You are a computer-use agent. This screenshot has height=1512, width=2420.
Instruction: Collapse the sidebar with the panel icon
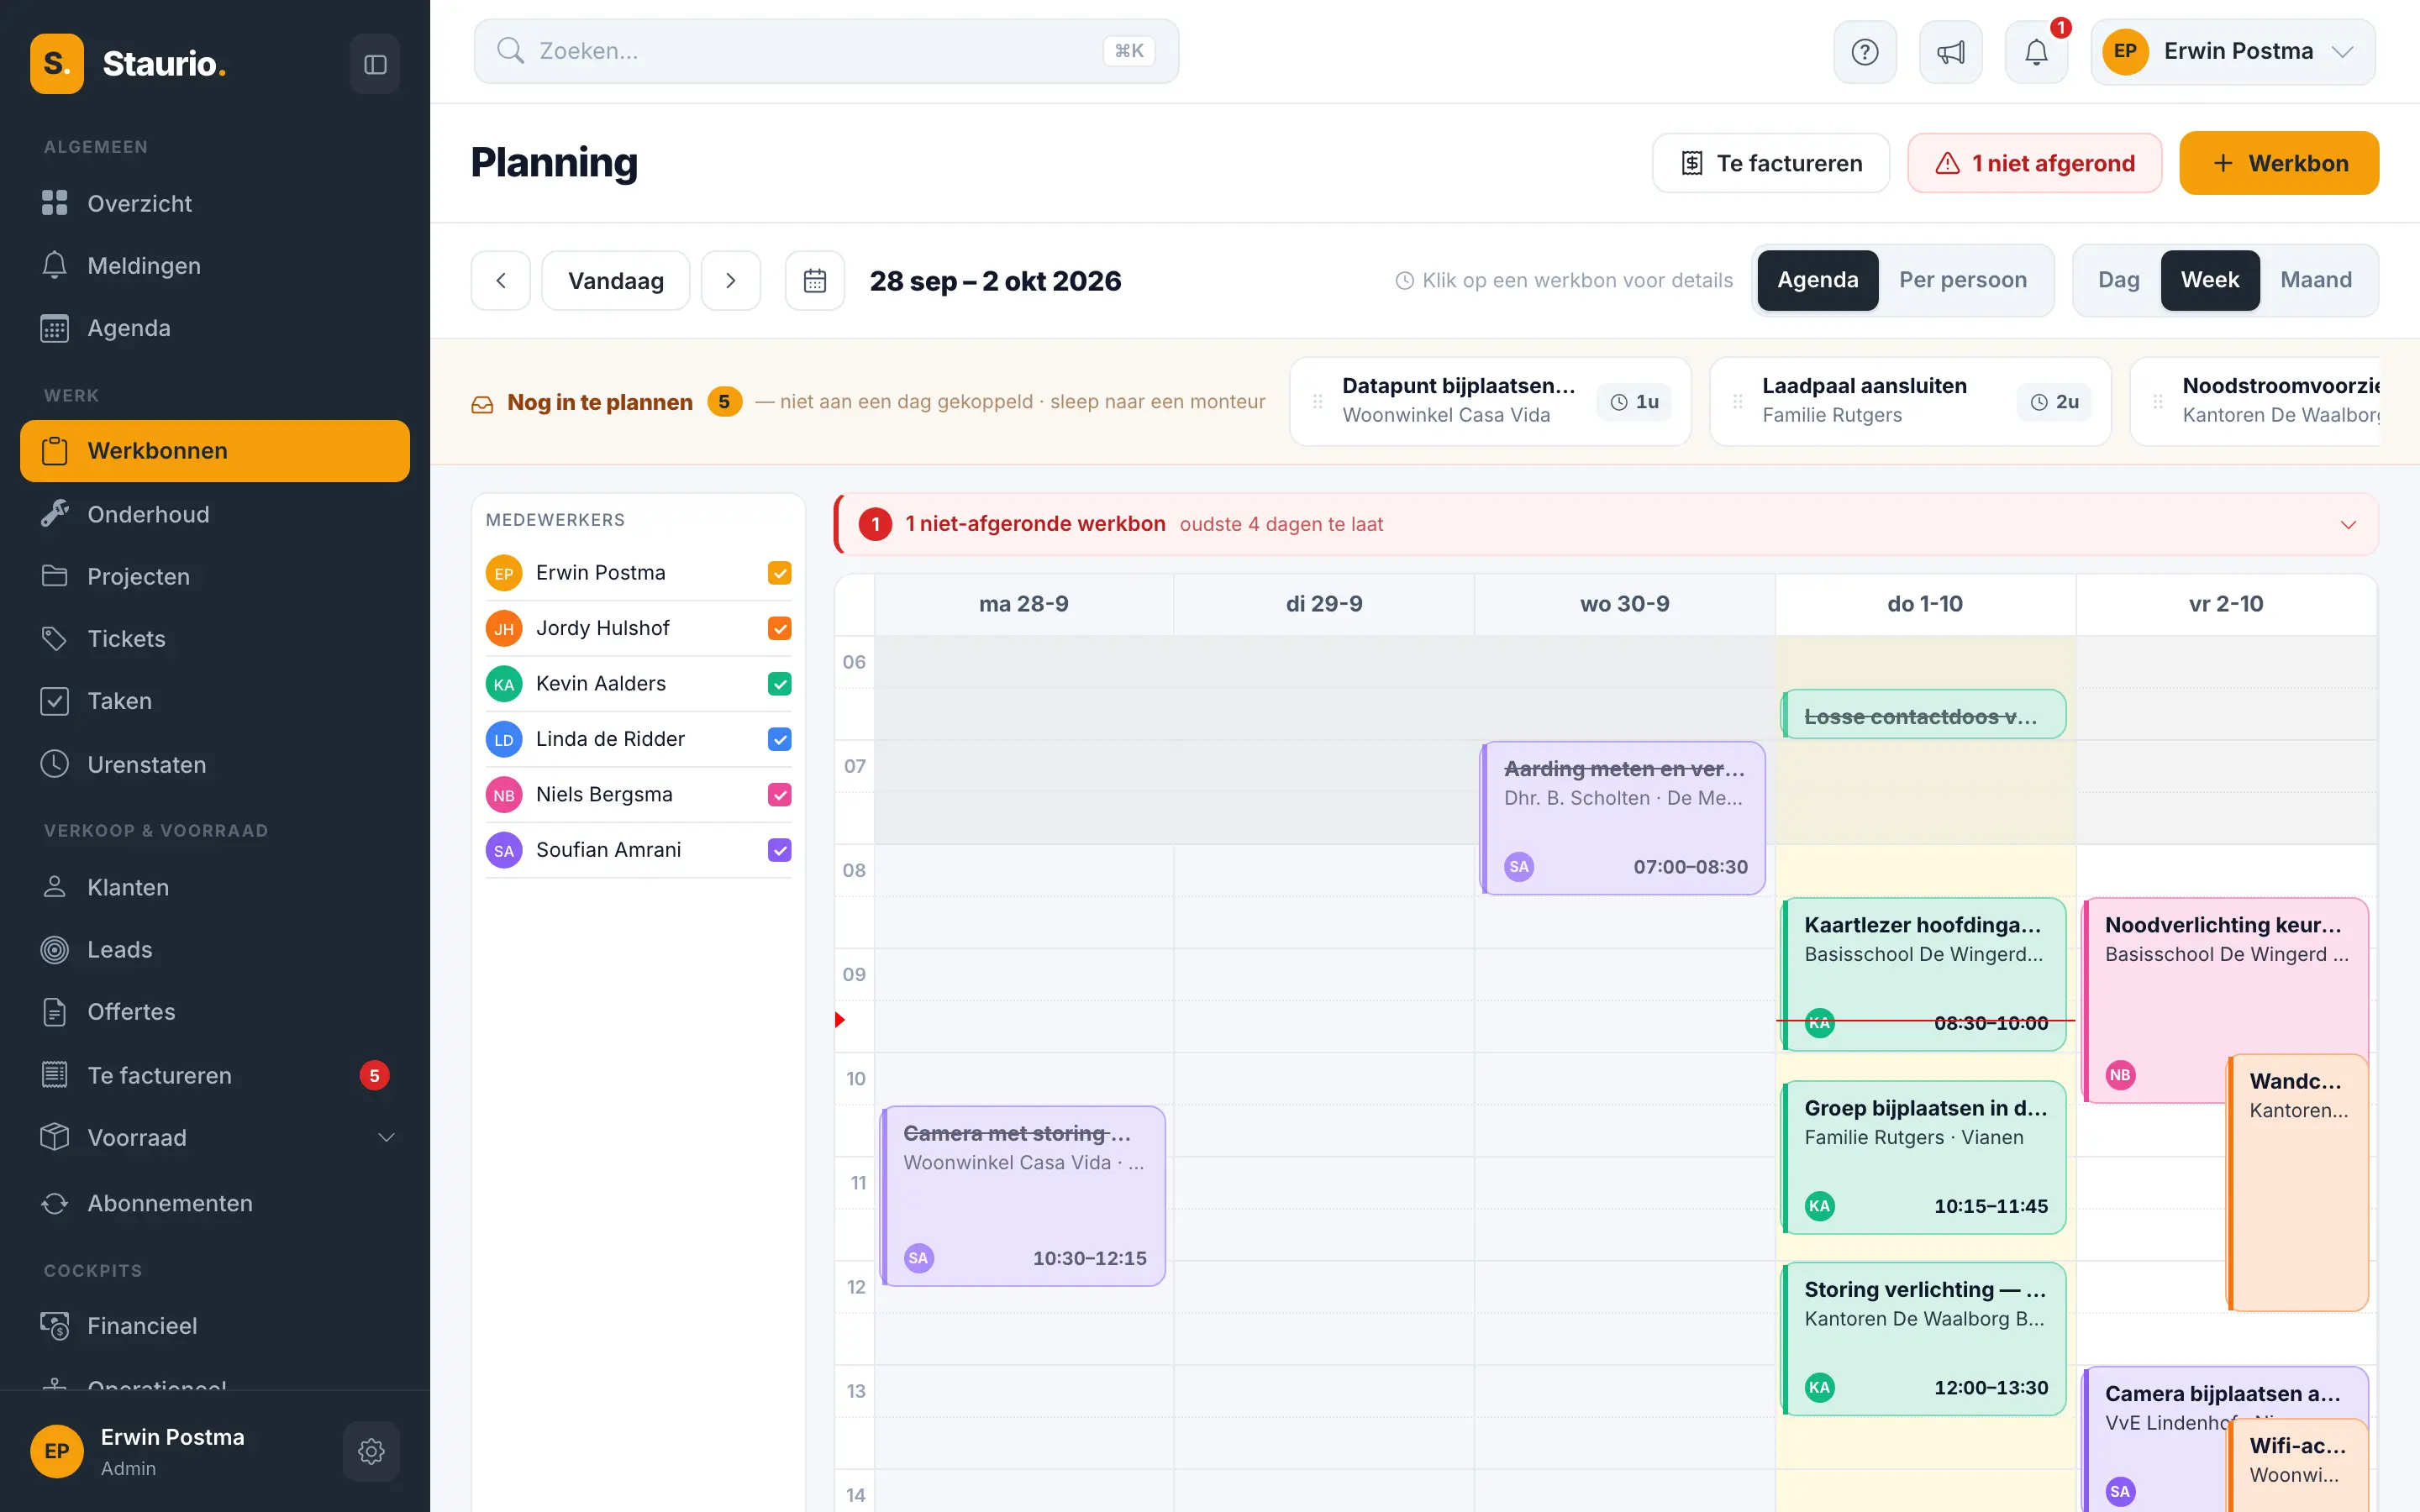point(375,64)
